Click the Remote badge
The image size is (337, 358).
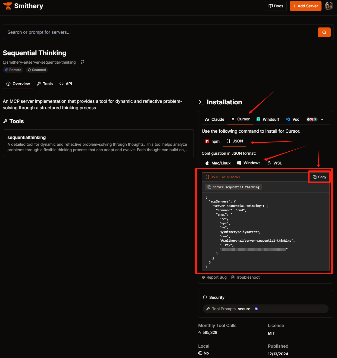[13, 70]
